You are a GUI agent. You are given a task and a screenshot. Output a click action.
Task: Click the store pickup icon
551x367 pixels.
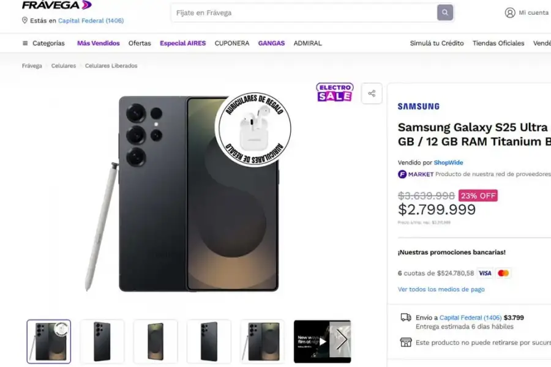(x=406, y=343)
